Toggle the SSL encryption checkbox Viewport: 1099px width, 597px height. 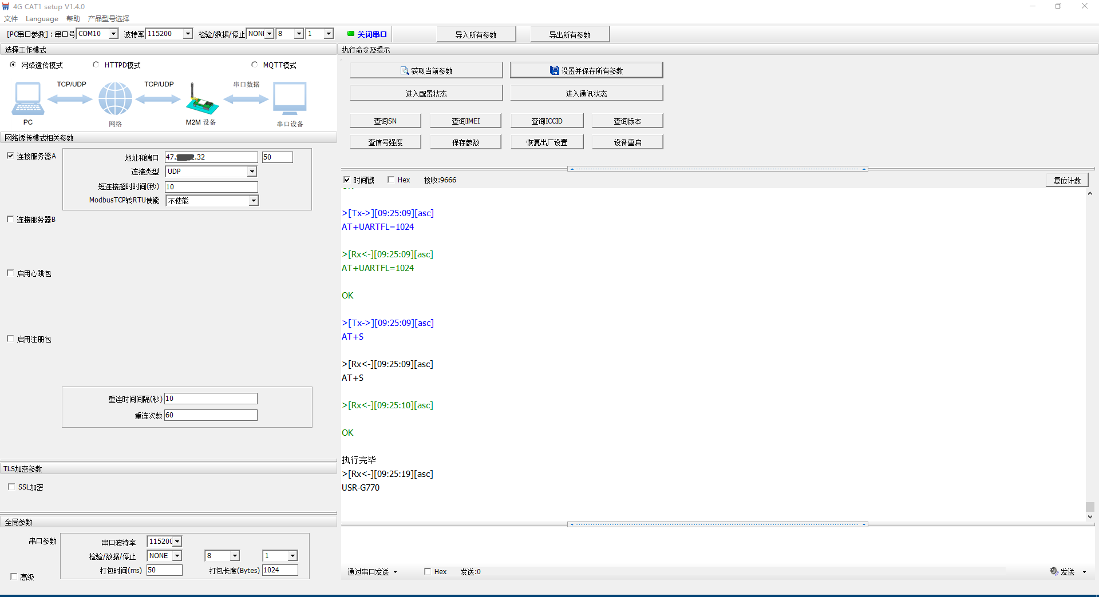[x=11, y=487]
